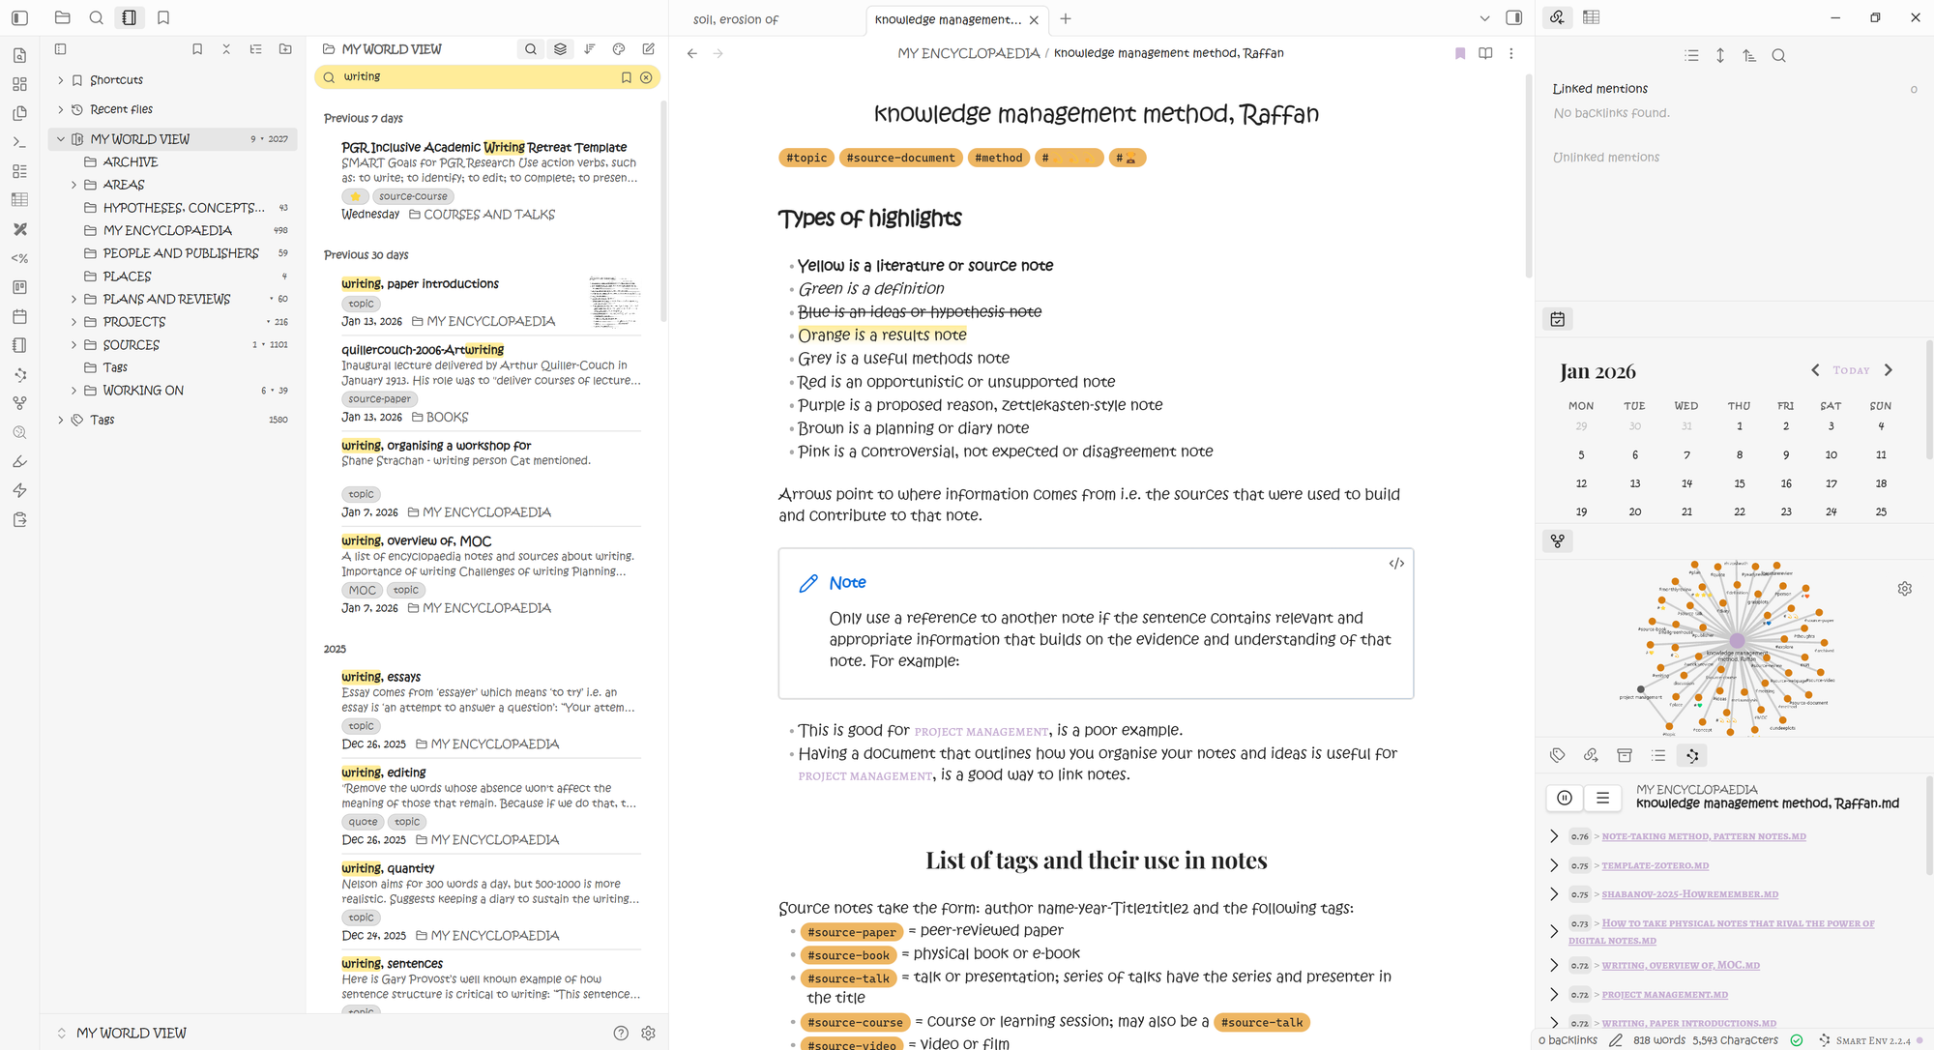Viewport: 1934px width, 1050px height.
Task: Click the sort order icon in file list
Action: [590, 49]
